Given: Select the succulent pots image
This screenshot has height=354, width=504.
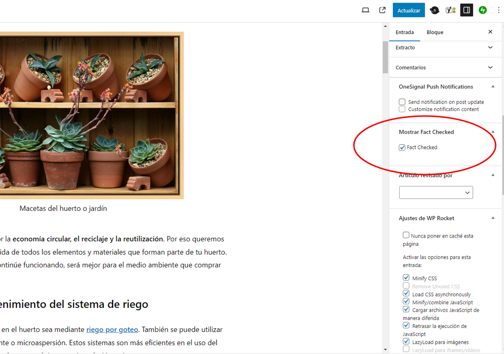Looking at the screenshot, I should point(92,116).
